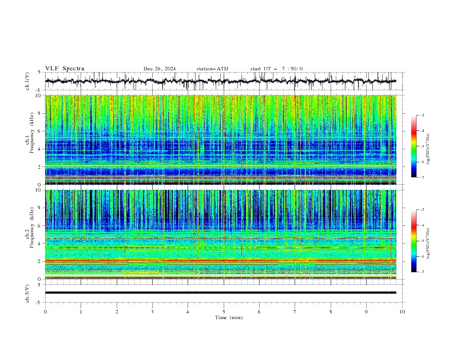
Task: Click the '-7' label on ch.2 colorbar
Action: [x=422, y=272]
